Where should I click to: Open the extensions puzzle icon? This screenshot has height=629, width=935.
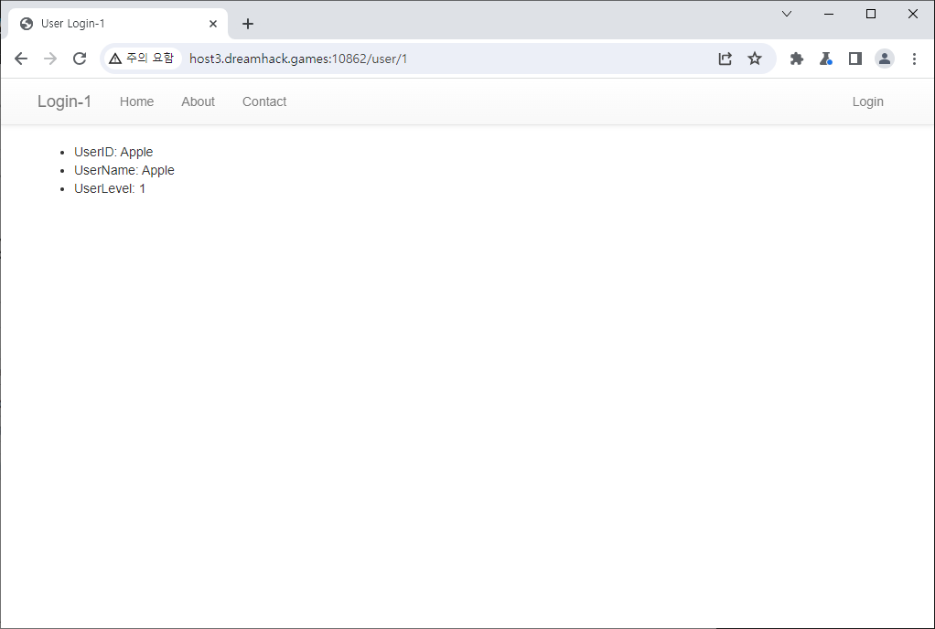[797, 59]
